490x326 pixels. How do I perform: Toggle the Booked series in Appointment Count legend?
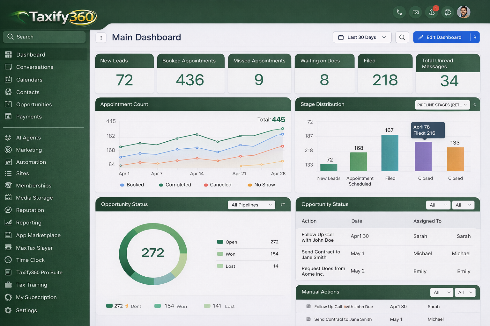[132, 185]
